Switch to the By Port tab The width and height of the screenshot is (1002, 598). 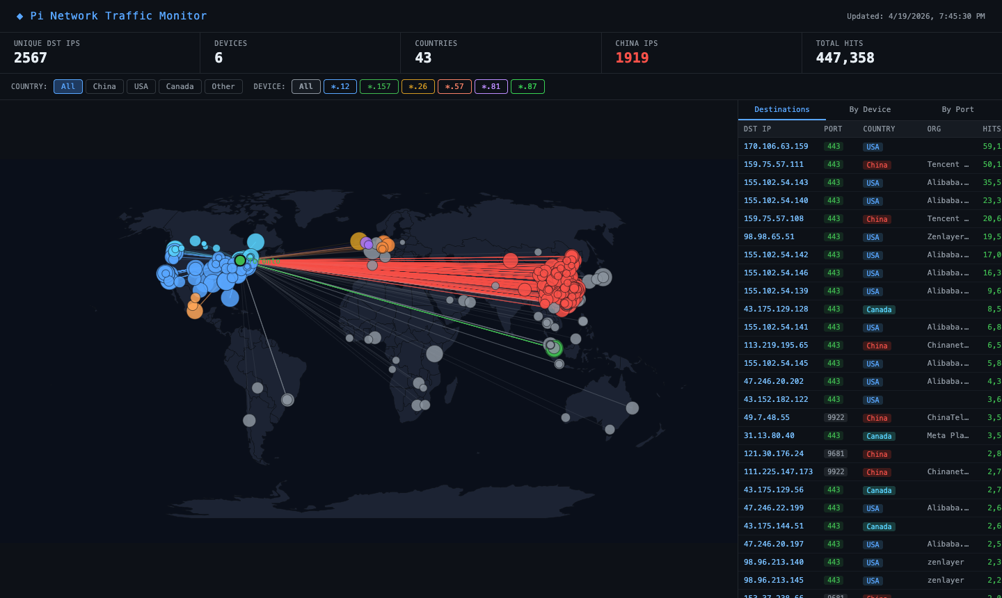click(x=957, y=110)
